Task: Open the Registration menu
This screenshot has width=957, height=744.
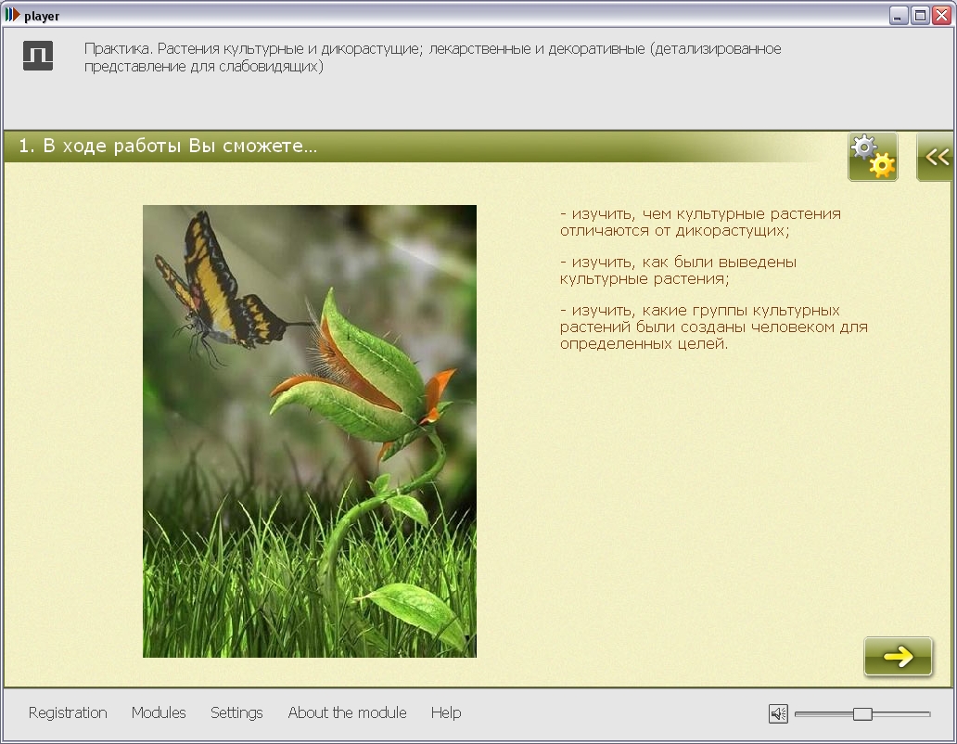Action: coord(68,712)
